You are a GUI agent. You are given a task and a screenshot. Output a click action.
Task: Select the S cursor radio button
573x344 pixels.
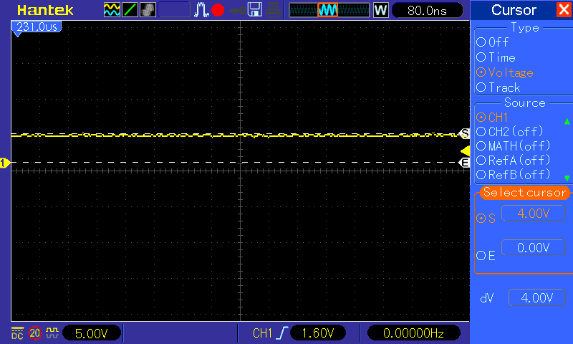pos(481,219)
